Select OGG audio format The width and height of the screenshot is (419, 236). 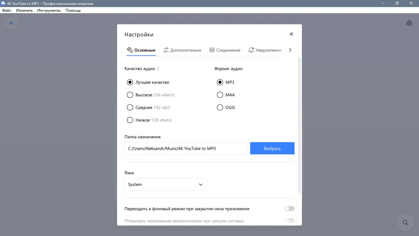[226, 108]
